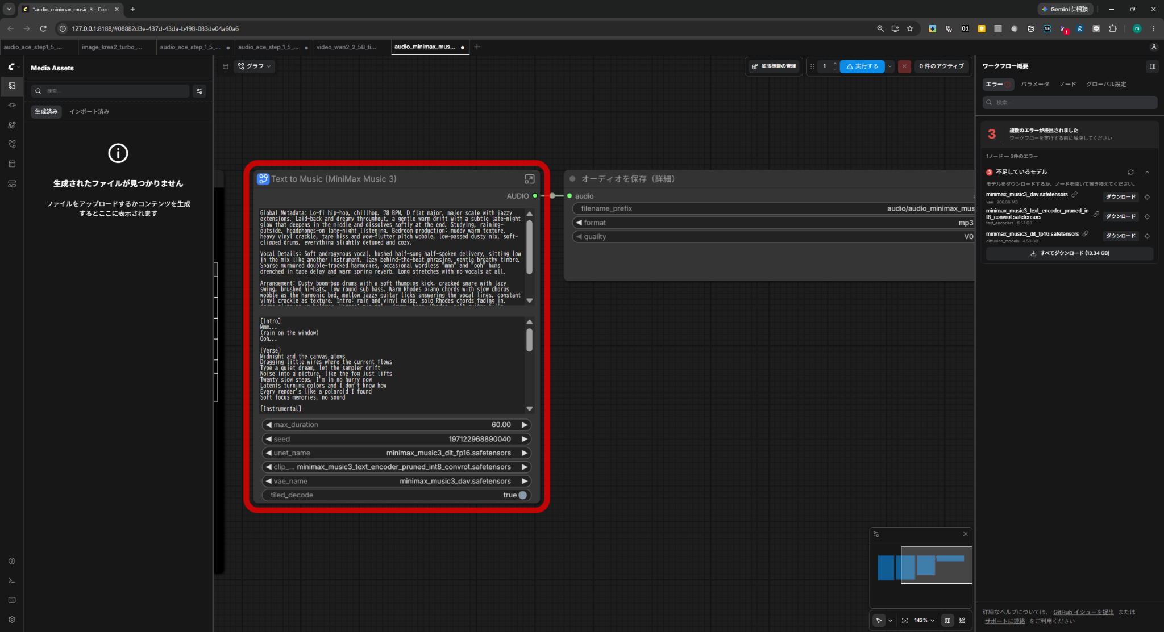1164x632 pixels.
Task: Open the サポートに連絡 link
Action: pyautogui.click(x=1005, y=621)
